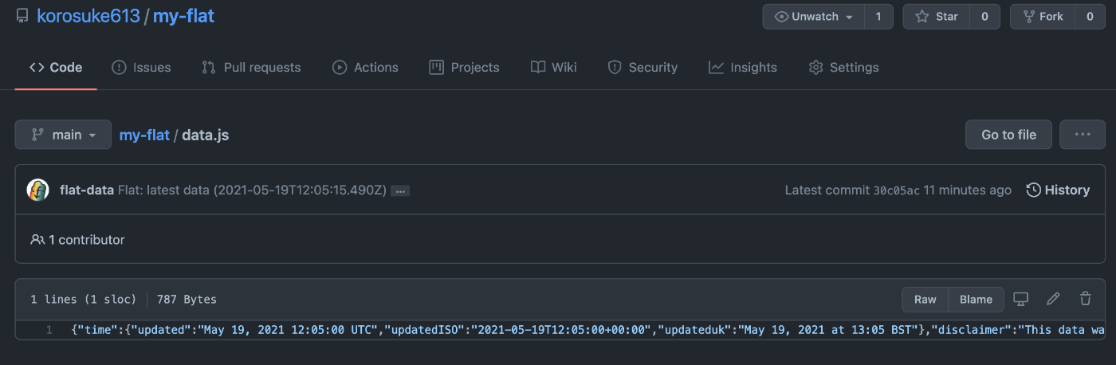
Task: Open file in GitHub Desktop icon
Action: [1021, 299]
